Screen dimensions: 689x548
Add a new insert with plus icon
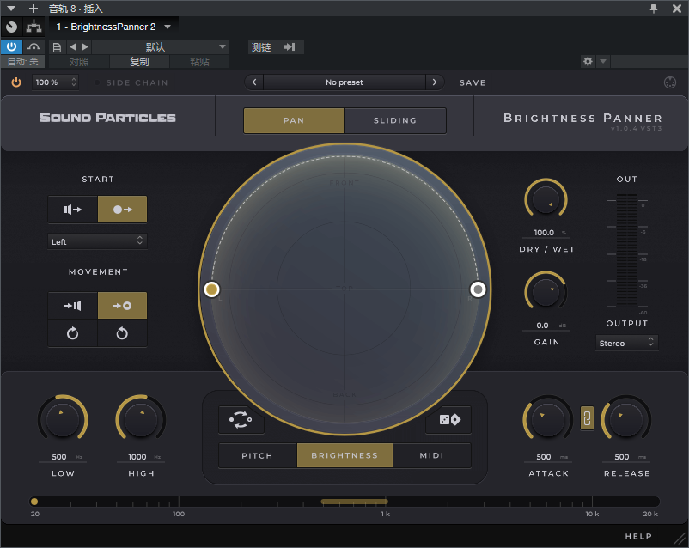tap(34, 9)
